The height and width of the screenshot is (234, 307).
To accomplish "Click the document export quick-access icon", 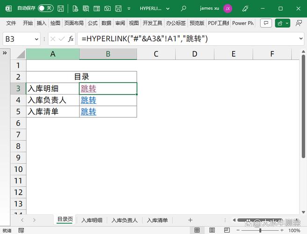I will 75,8.
